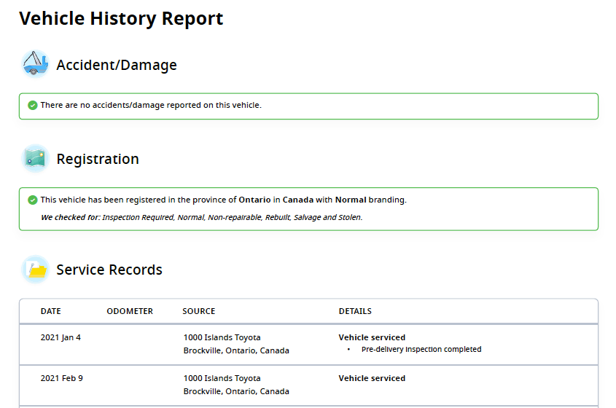Click the ODOMETER column header
616x408 pixels.
click(x=130, y=311)
